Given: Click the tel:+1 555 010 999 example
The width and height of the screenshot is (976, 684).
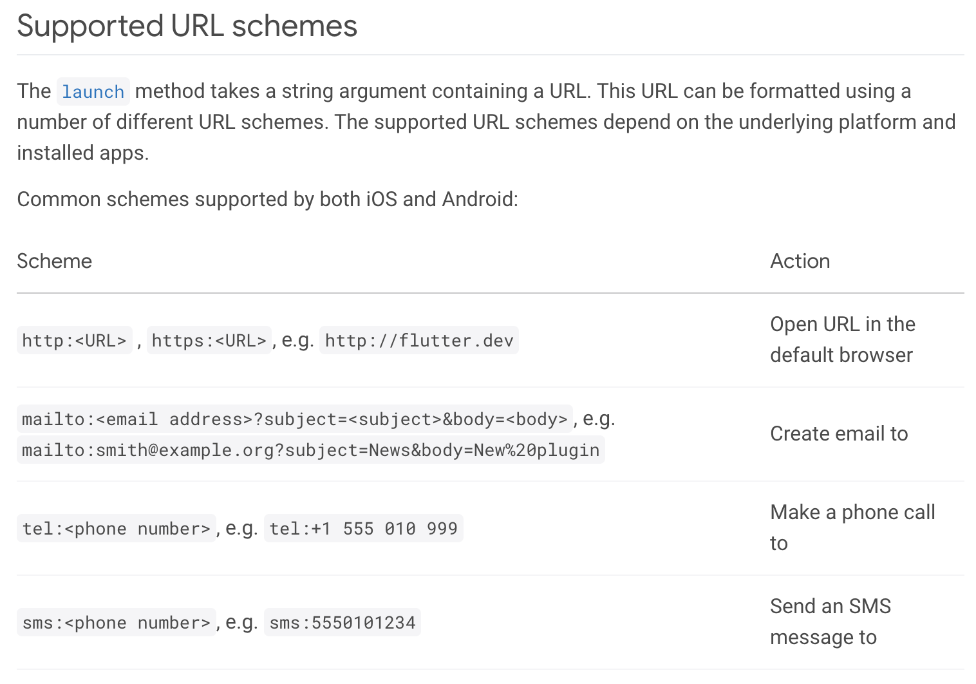Looking at the screenshot, I should [x=363, y=529].
